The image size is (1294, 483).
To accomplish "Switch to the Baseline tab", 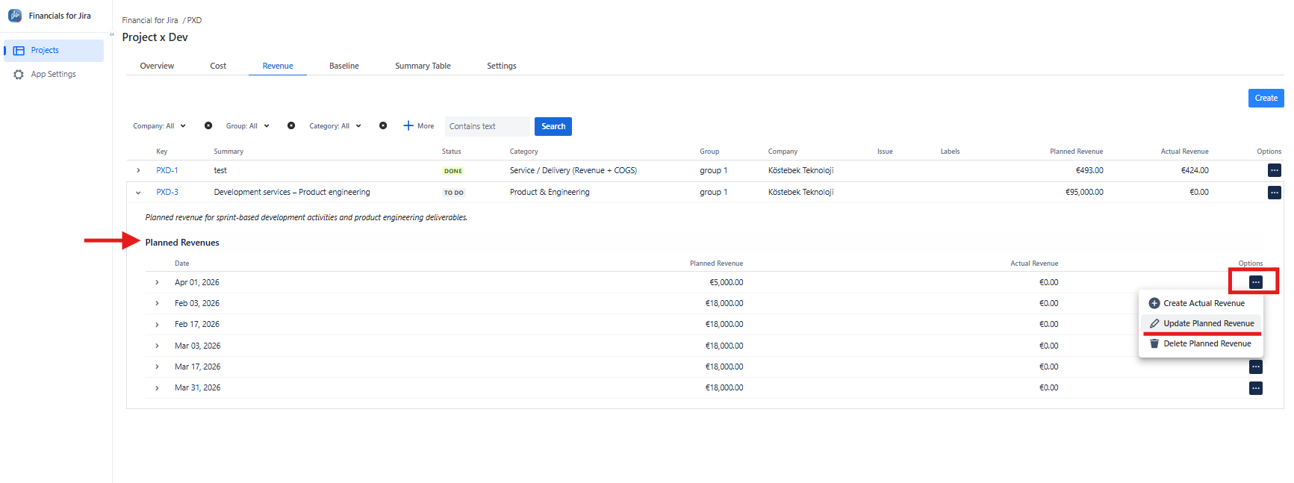I will pyautogui.click(x=344, y=66).
